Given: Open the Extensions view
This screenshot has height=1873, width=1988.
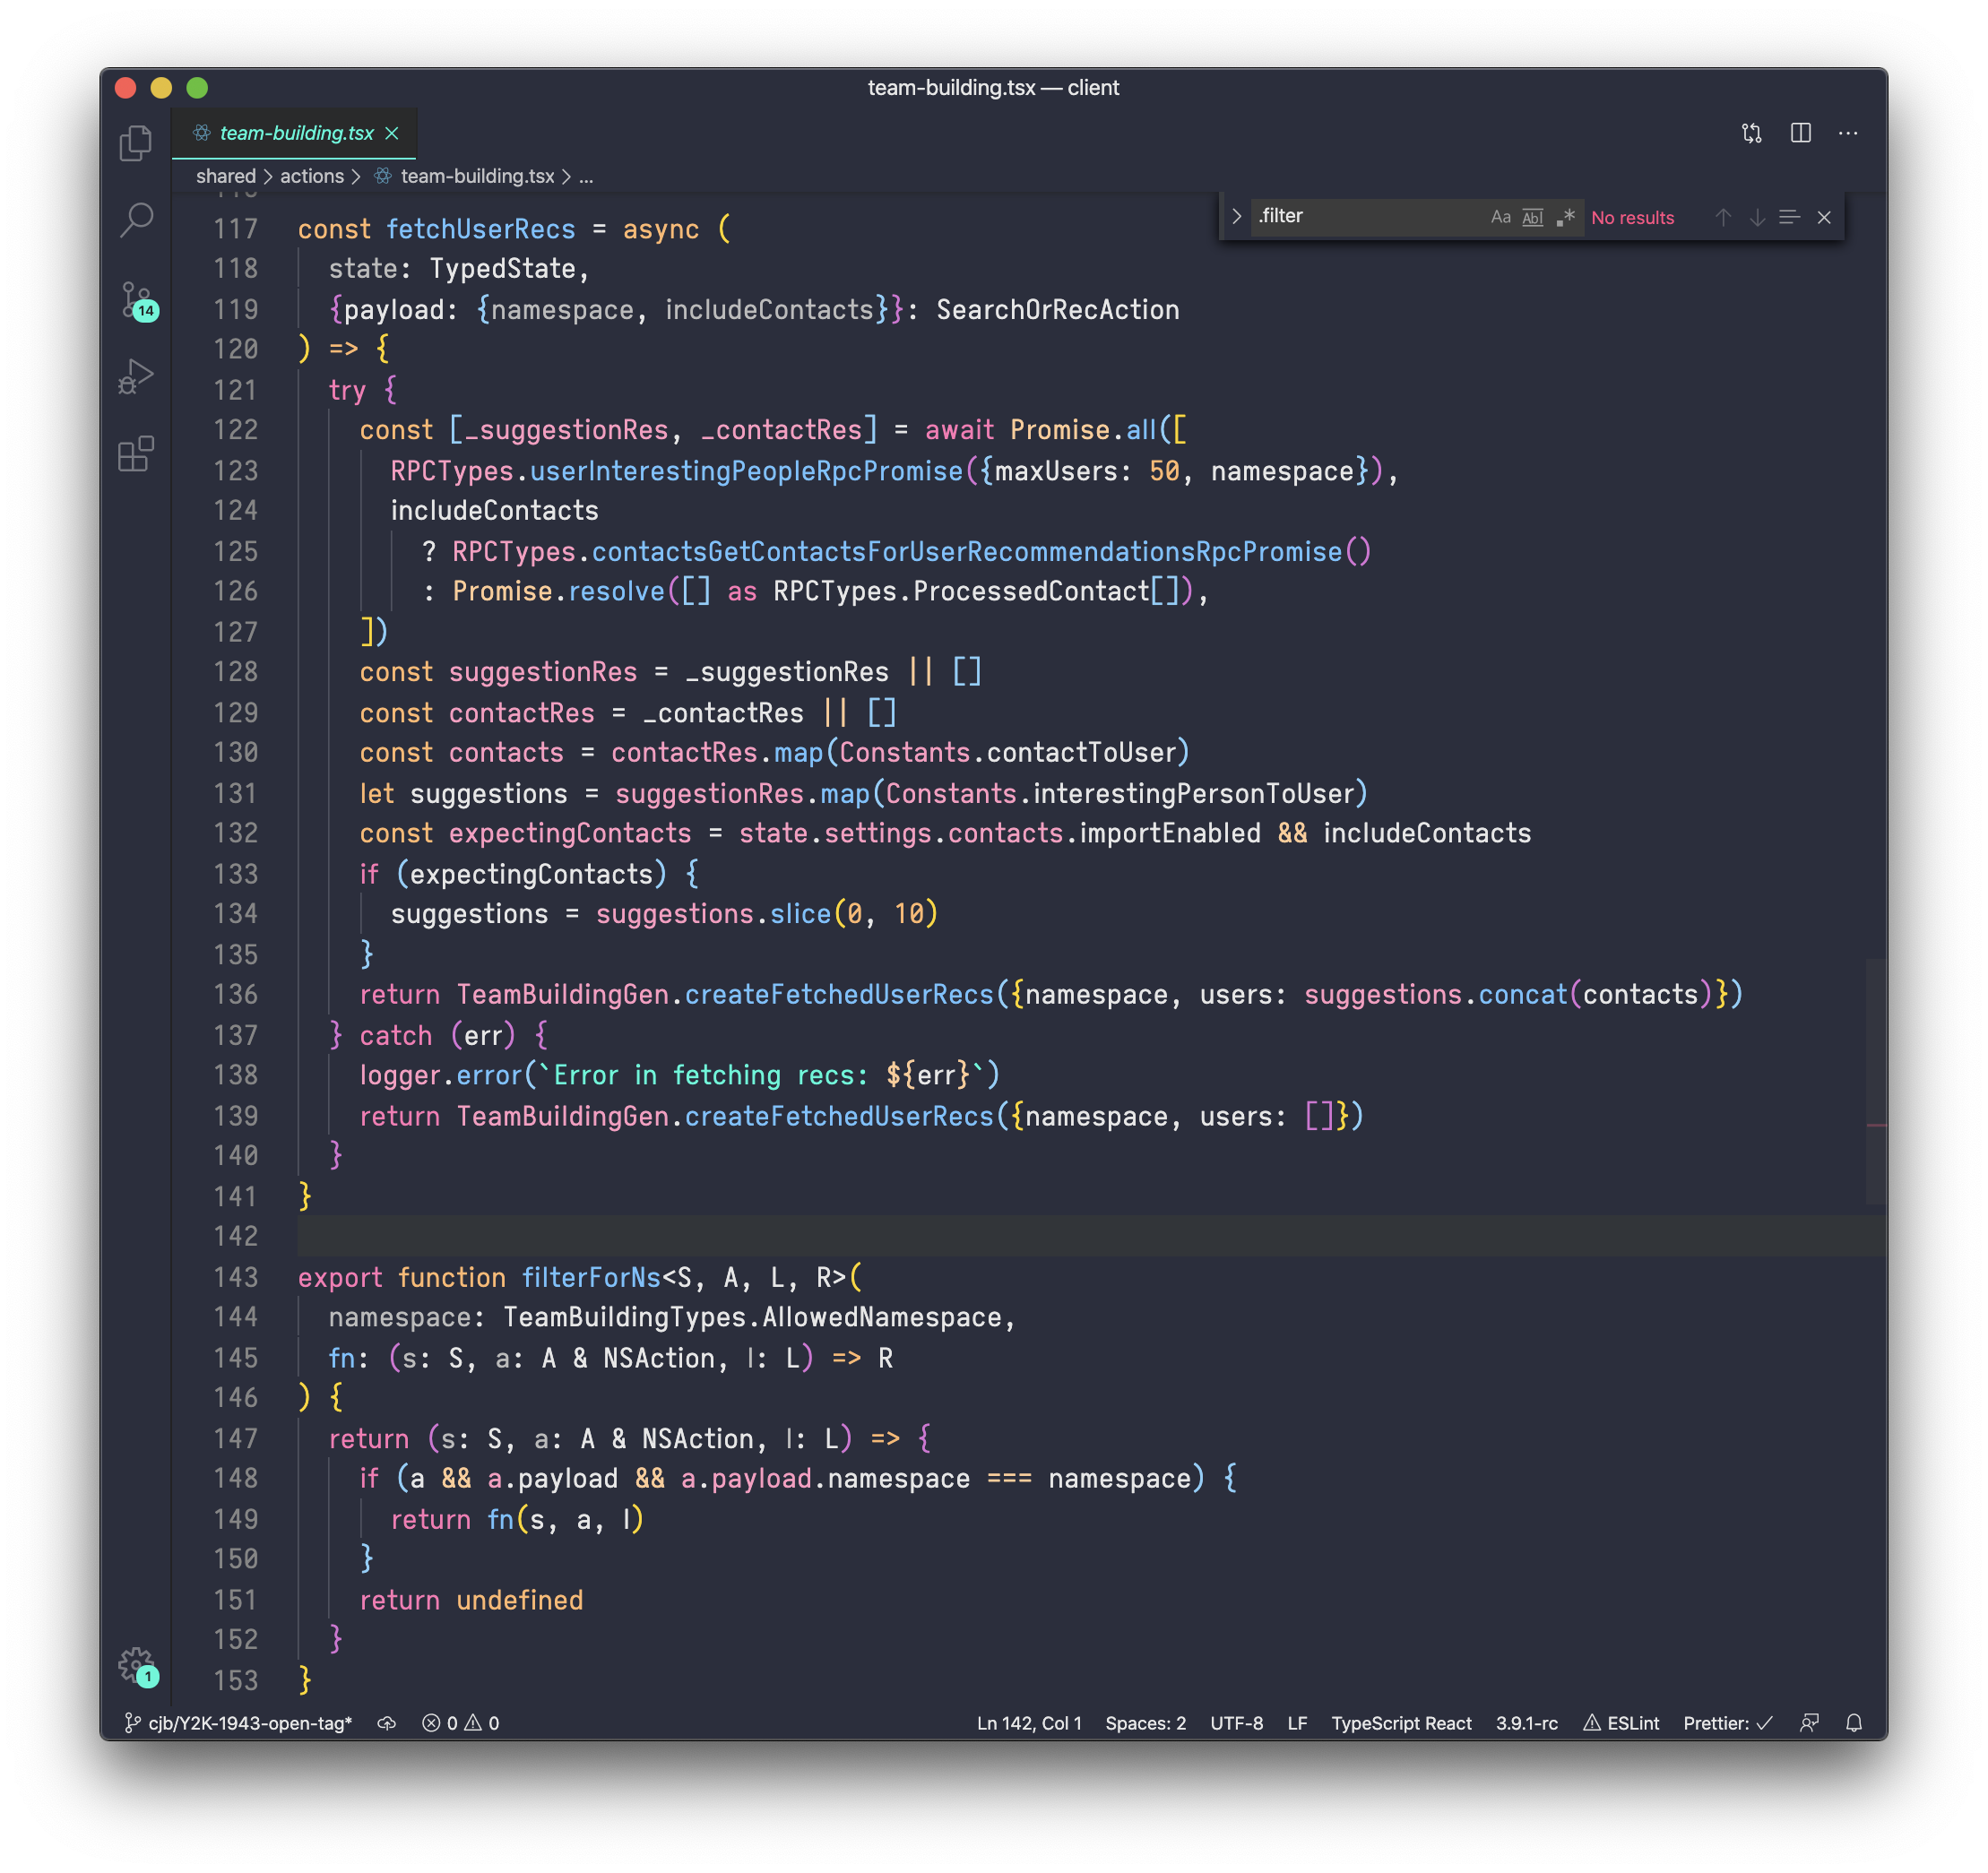Looking at the screenshot, I should pyautogui.click(x=136, y=454).
